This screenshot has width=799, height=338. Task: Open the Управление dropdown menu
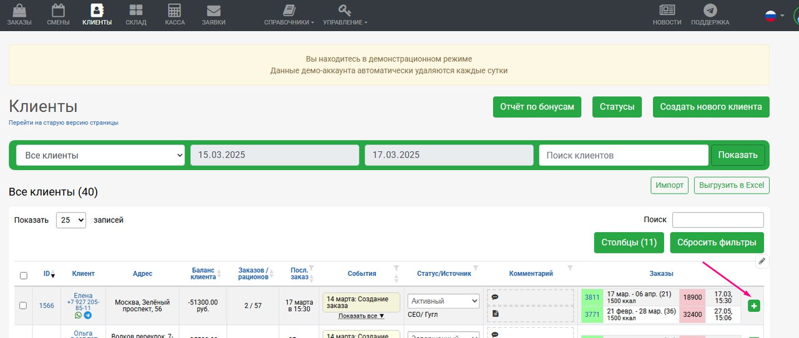pyautogui.click(x=345, y=14)
